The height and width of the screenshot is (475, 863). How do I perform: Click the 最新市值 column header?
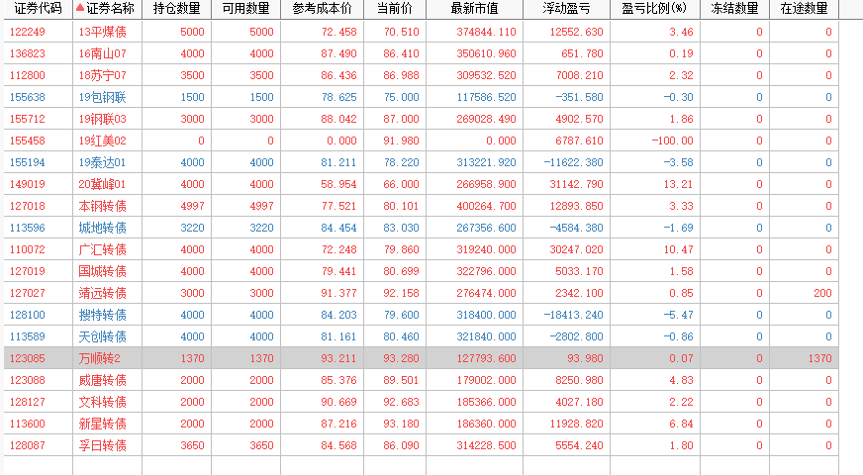click(474, 8)
